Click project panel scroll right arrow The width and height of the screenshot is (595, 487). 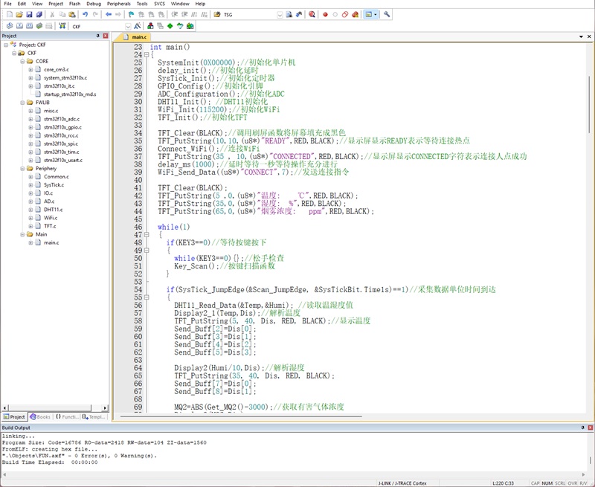pos(105,407)
